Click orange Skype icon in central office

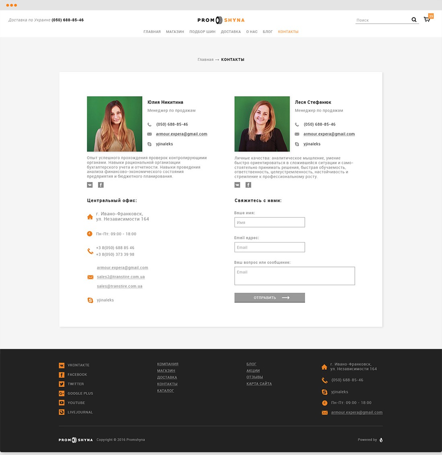coord(90,300)
